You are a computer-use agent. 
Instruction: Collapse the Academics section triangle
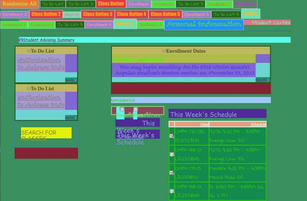pyautogui.click(x=113, y=100)
